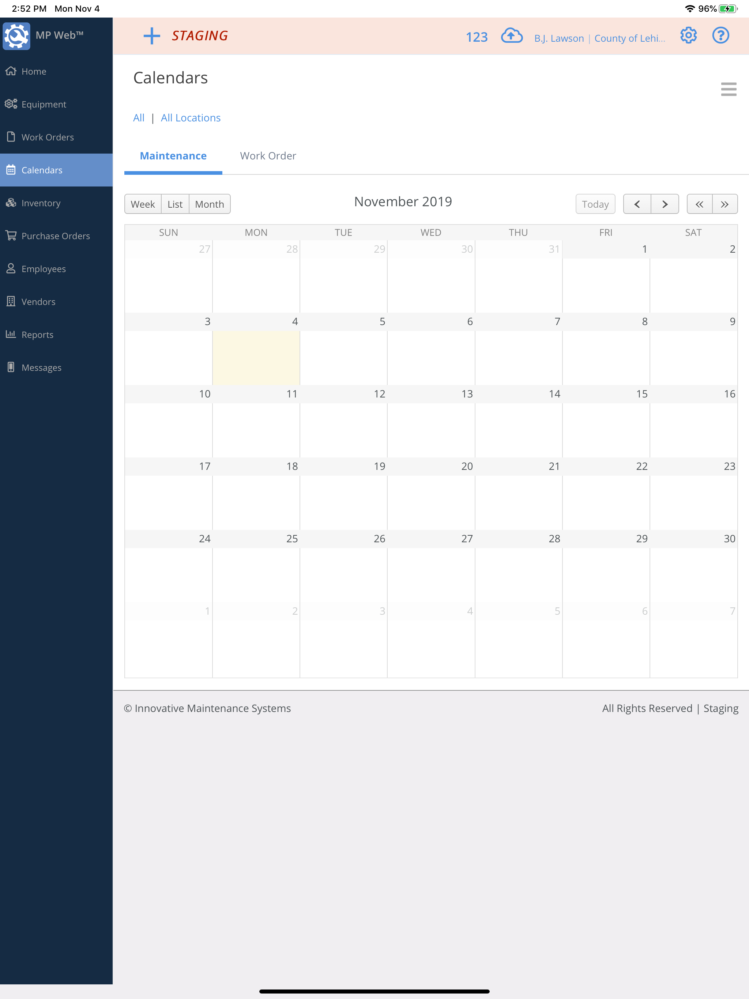Click the Vendors building icon
This screenshot has width=749, height=999.
click(x=11, y=301)
